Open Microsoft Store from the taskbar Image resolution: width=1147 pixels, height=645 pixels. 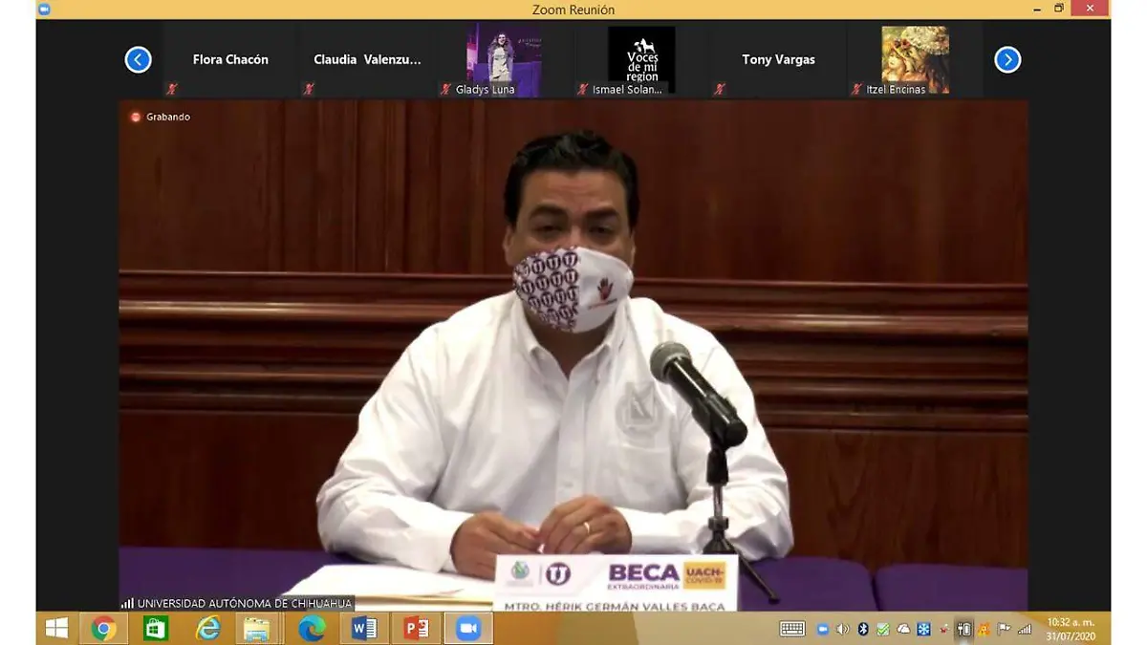coord(156,628)
